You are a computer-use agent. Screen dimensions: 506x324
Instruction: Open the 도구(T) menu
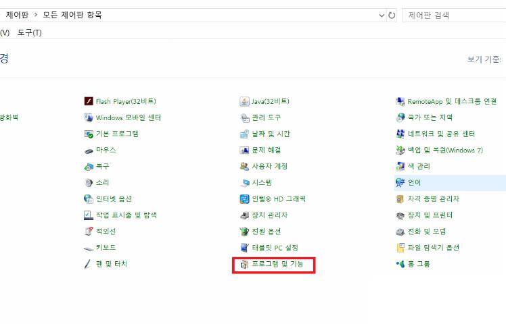(29, 32)
